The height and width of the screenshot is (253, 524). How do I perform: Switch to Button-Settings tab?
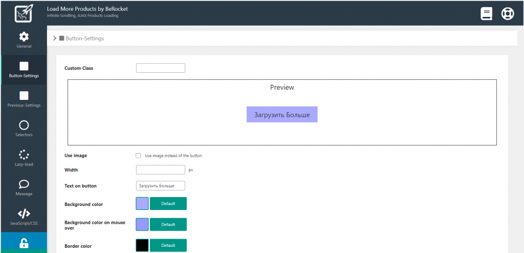click(24, 67)
